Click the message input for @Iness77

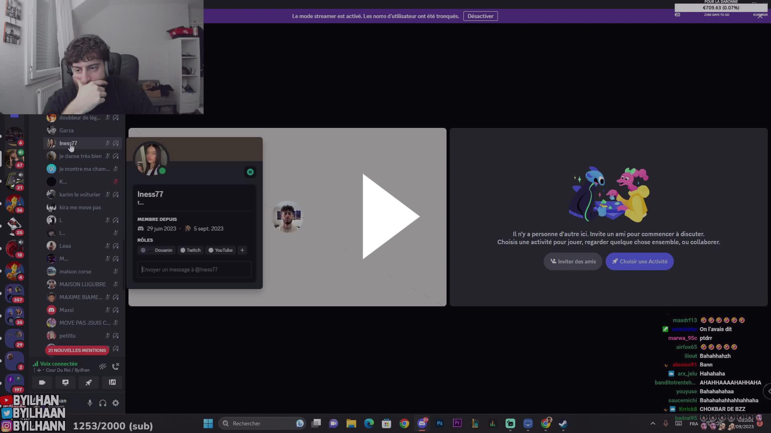pyautogui.click(x=194, y=269)
